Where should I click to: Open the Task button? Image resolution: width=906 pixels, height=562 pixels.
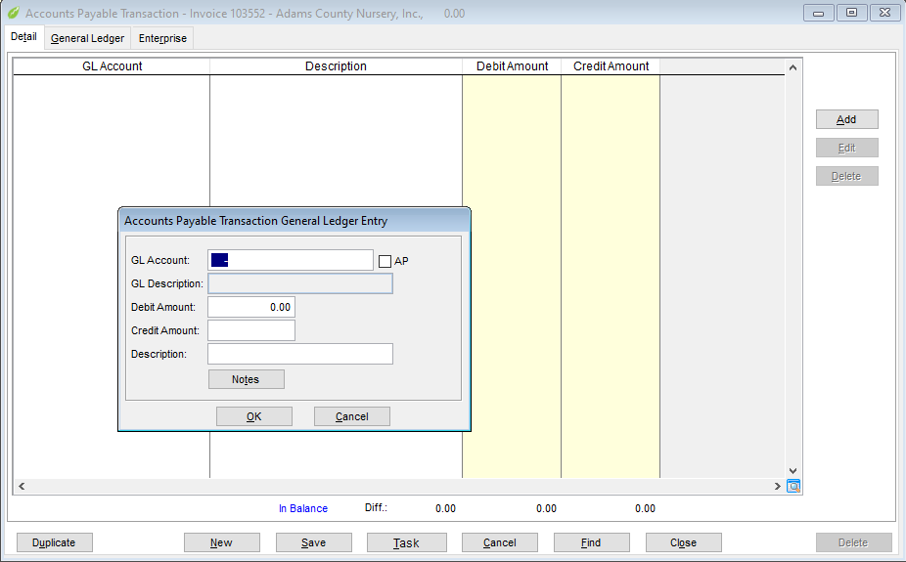[x=406, y=542]
